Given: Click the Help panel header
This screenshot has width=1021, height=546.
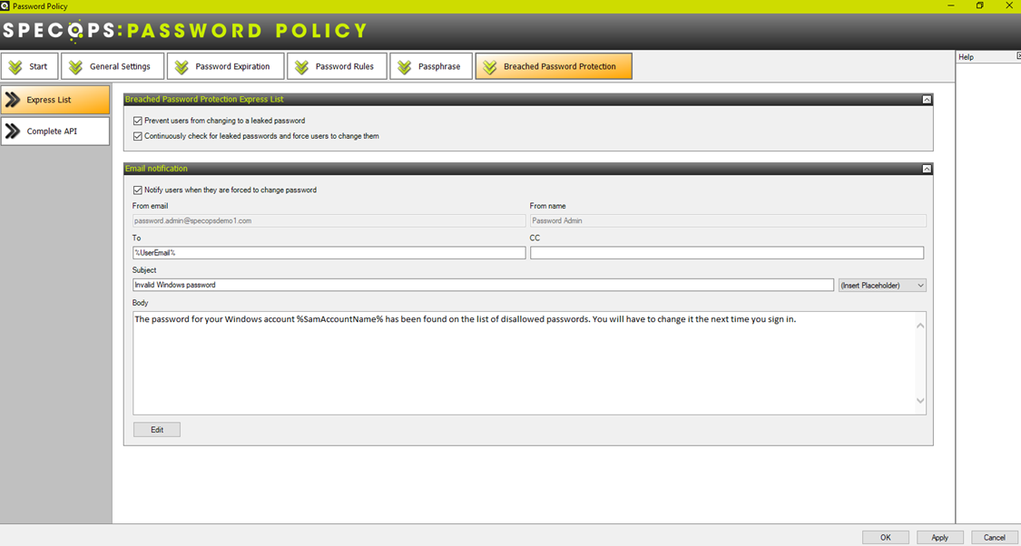Looking at the screenshot, I should point(988,57).
